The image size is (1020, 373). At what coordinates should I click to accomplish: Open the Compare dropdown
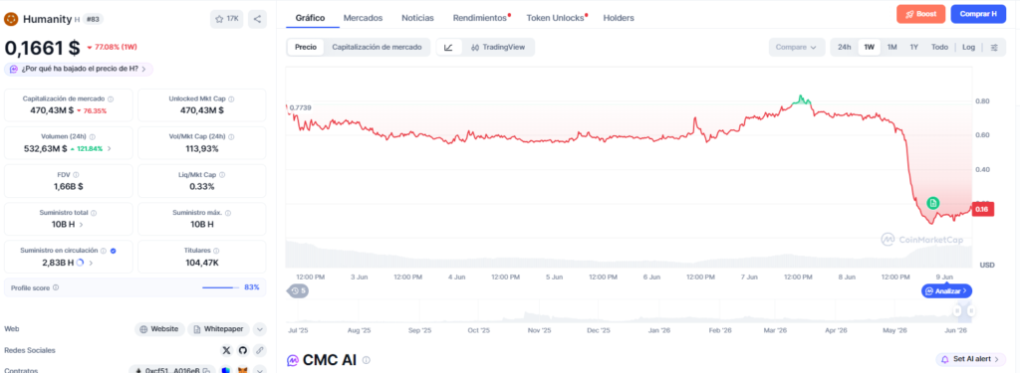(x=796, y=47)
